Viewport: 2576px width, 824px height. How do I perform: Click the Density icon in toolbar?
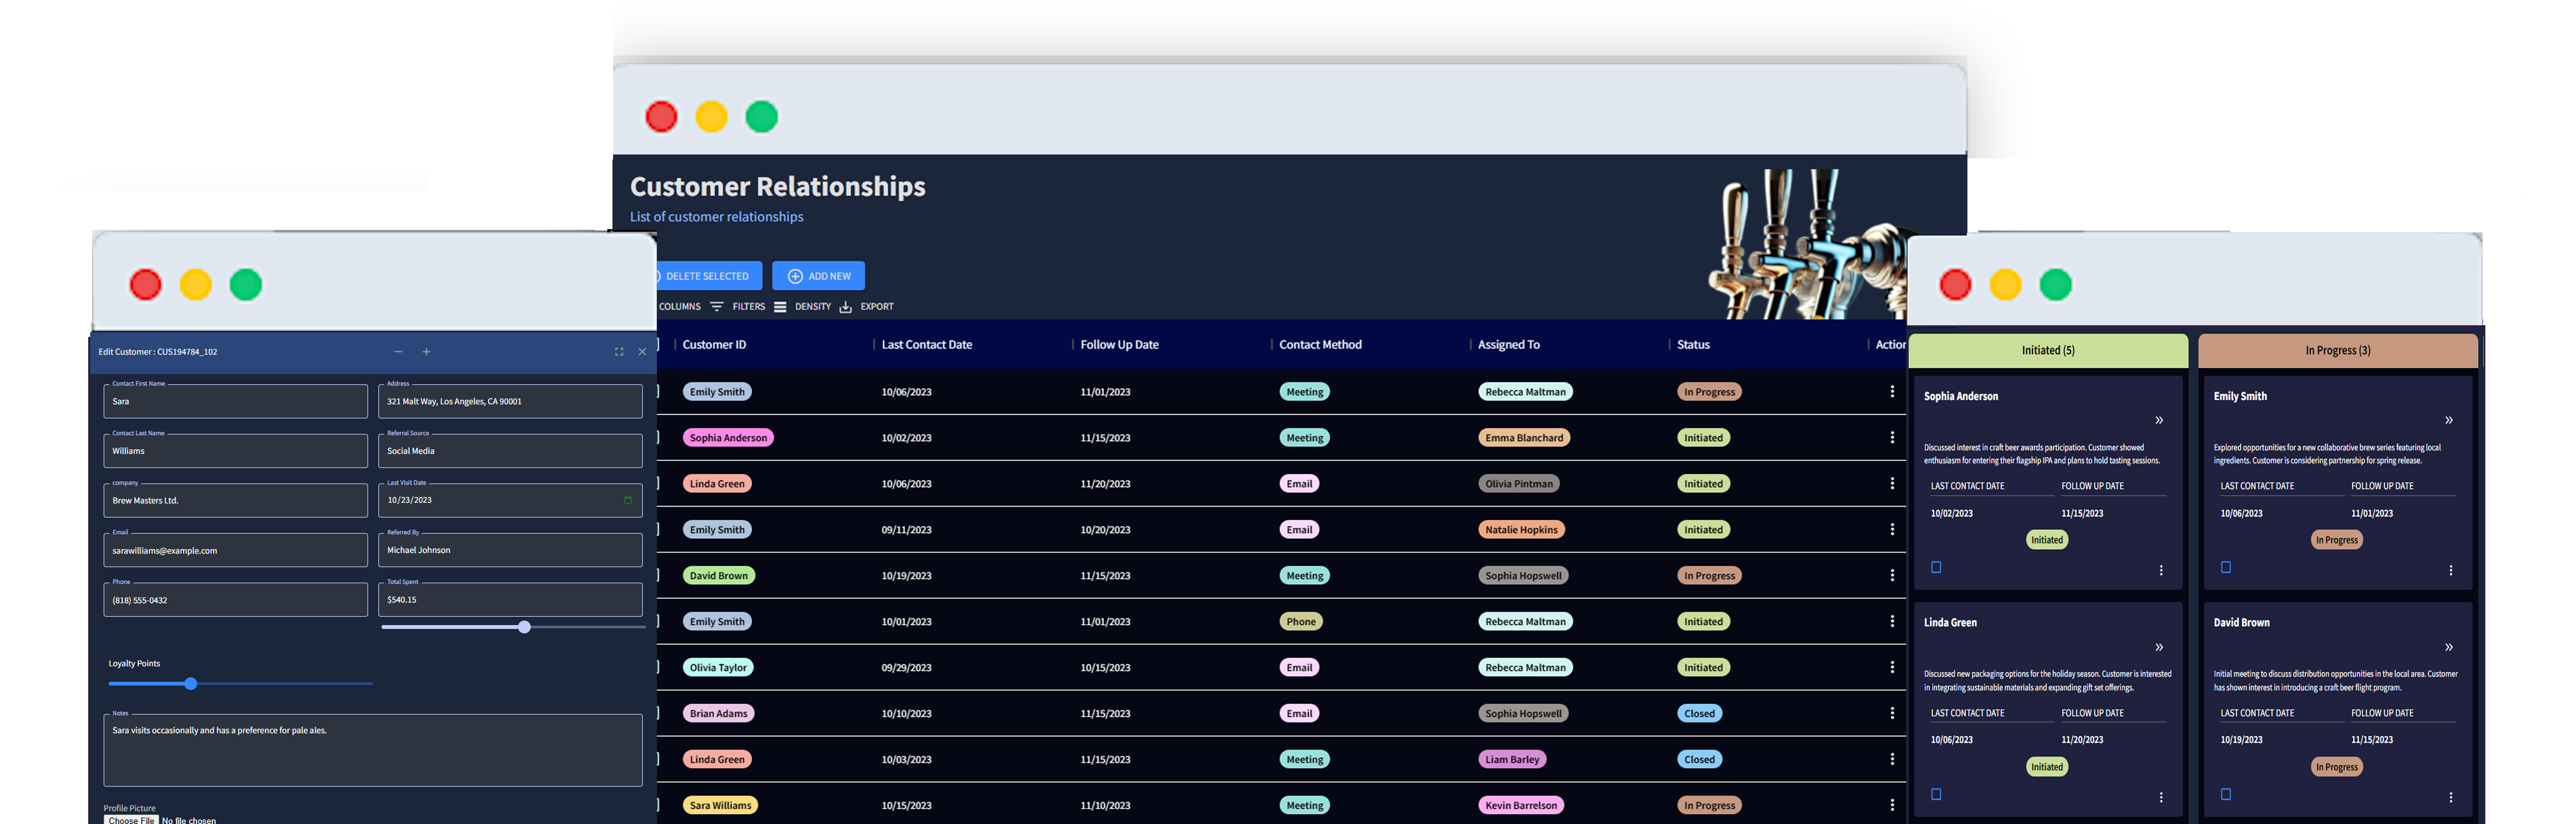click(x=780, y=307)
